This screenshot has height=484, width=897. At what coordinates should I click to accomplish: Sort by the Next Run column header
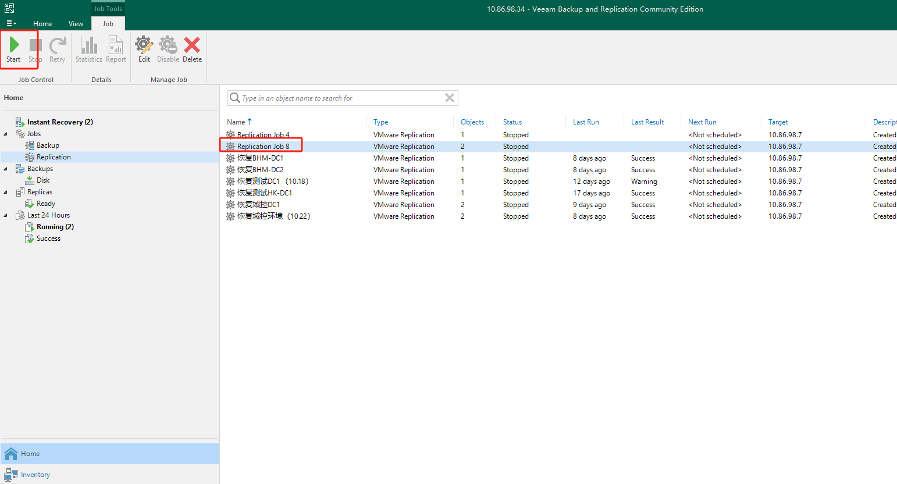[702, 122]
